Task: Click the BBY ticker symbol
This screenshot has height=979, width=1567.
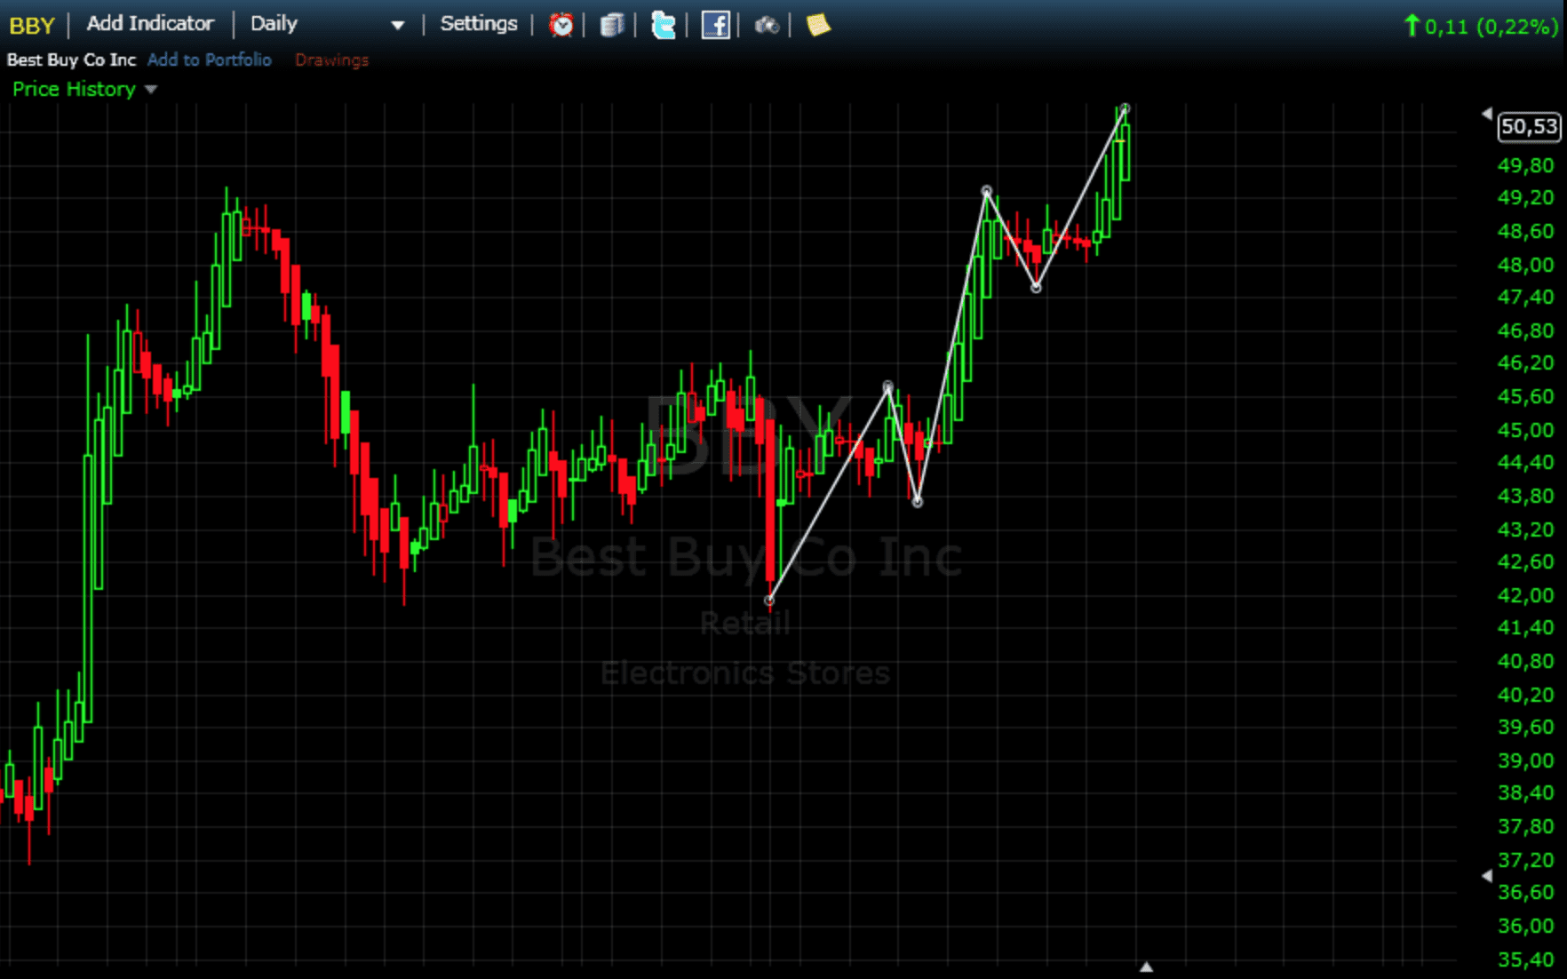Action: [32, 26]
